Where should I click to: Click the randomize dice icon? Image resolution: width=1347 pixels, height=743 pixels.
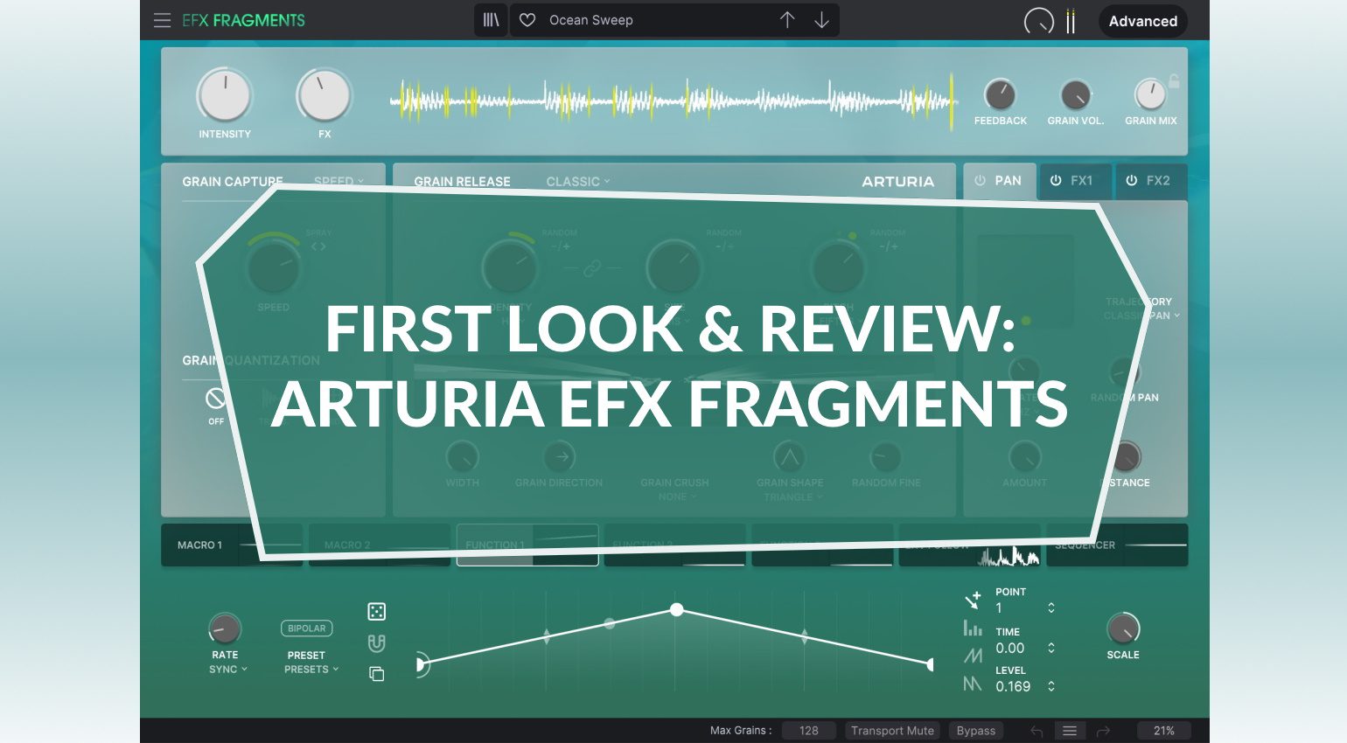[376, 611]
